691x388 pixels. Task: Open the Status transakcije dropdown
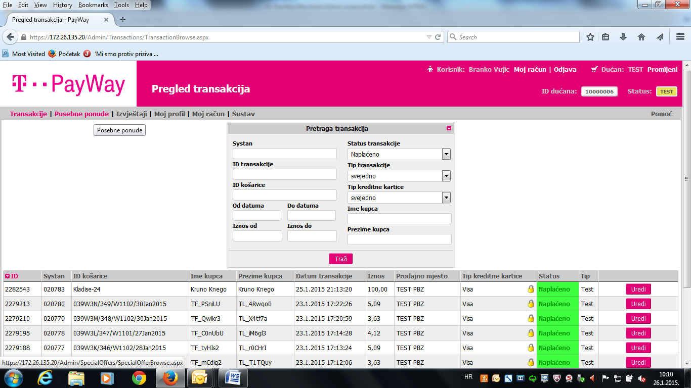point(446,154)
